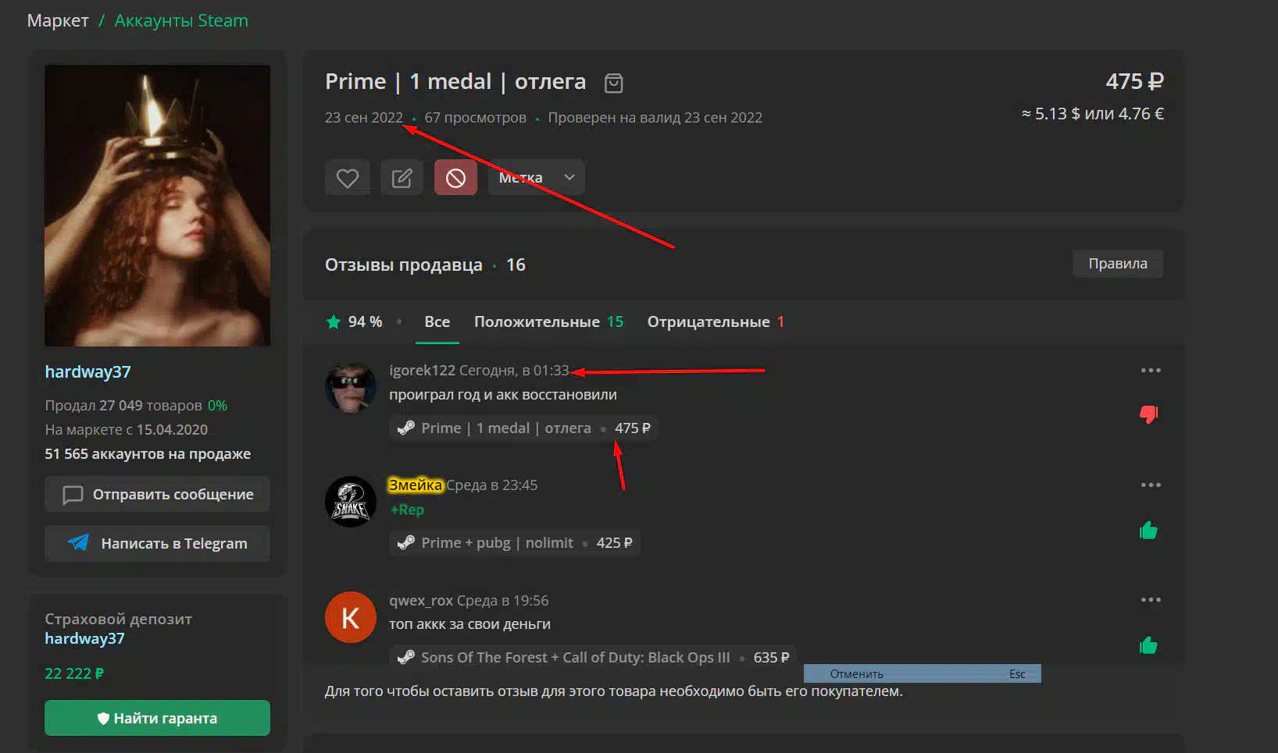Viewport: 1278px width, 753px height.
Task: Open the edit note pencil icon
Action: pyautogui.click(x=402, y=178)
